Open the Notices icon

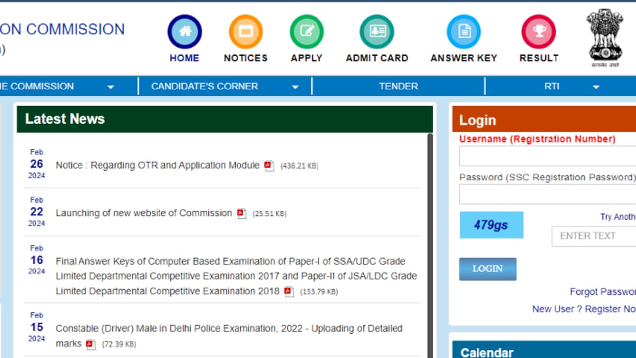[245, 32]
